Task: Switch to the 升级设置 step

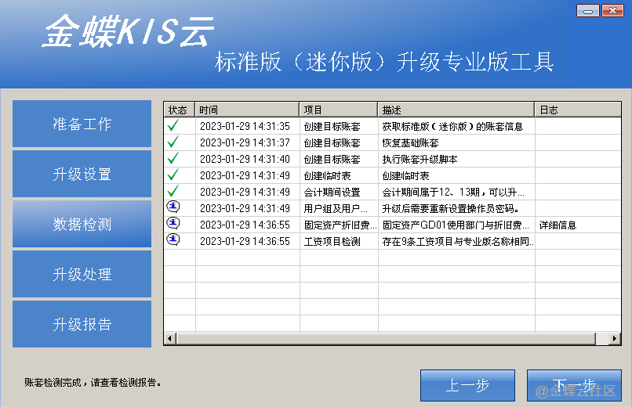Action: click(x=82, y=174)
